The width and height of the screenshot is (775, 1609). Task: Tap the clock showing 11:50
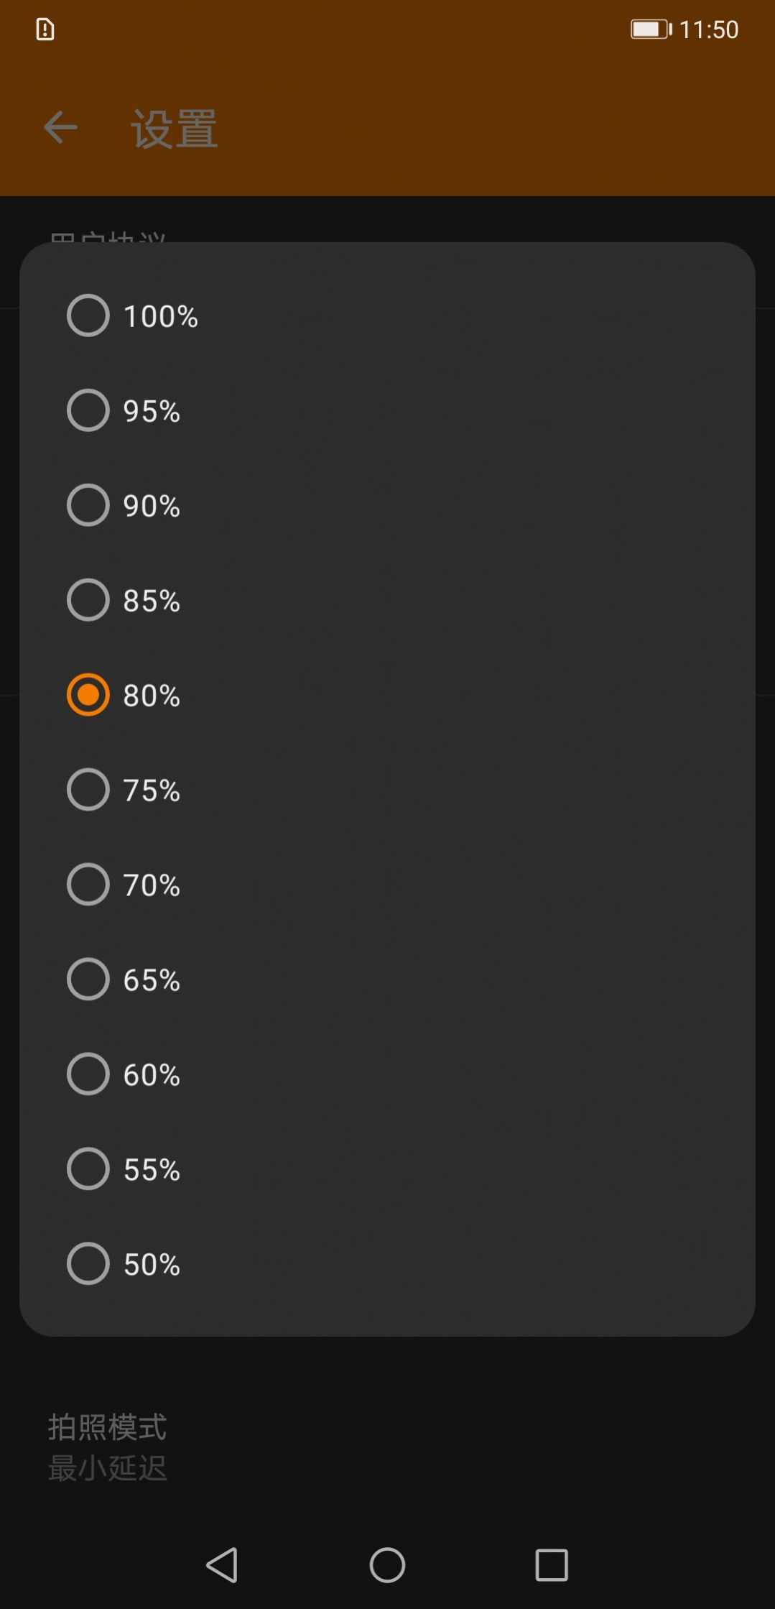coord(708,29)
